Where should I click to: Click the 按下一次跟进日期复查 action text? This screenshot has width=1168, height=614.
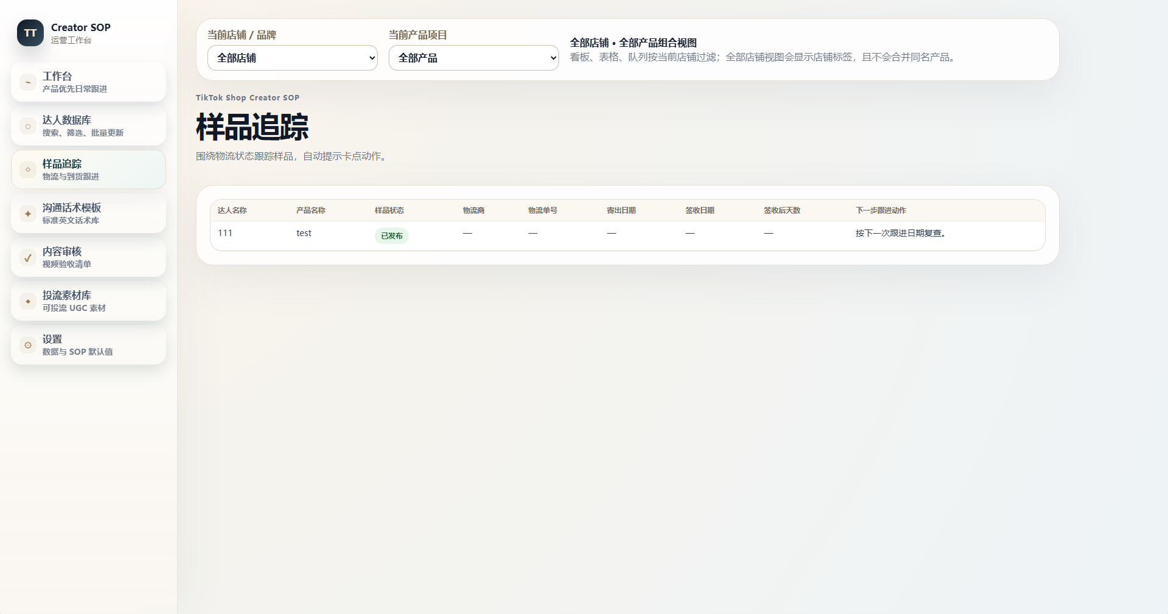901,233
